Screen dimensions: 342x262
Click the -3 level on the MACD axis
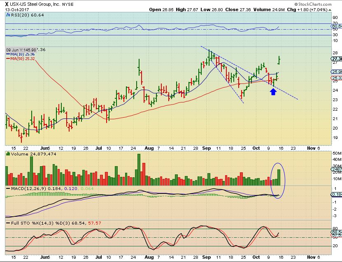click(335, 216)
